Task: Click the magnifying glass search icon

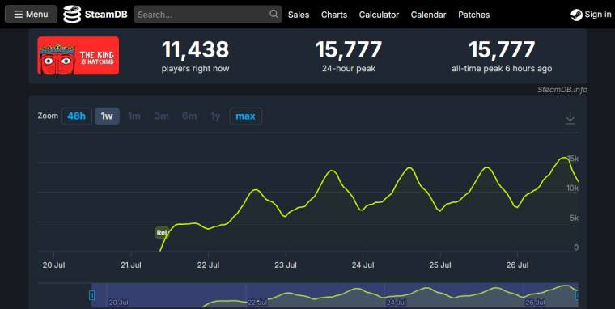Action: [274, 14]
